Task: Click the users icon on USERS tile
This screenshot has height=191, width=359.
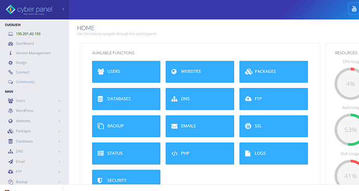Action: coord(101,71)
